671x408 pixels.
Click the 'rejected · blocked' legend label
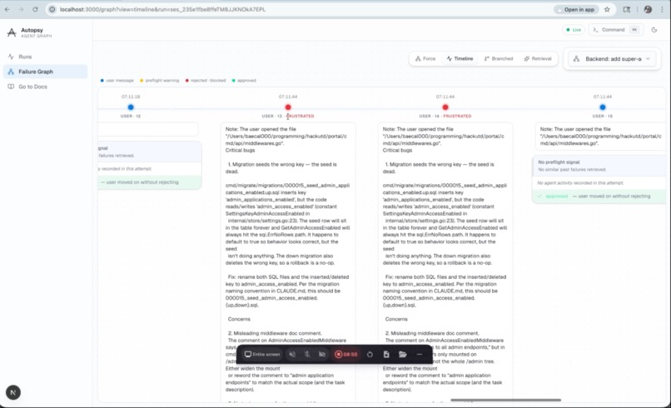click(208, 81)
